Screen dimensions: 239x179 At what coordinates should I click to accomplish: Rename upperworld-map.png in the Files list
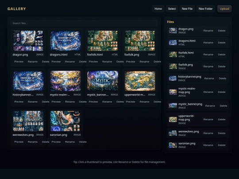[x=208, y=119]
